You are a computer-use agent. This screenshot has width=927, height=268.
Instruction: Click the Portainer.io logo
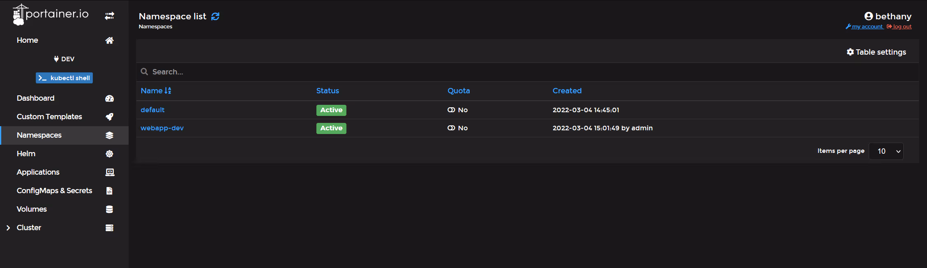[x=51, y=15]
